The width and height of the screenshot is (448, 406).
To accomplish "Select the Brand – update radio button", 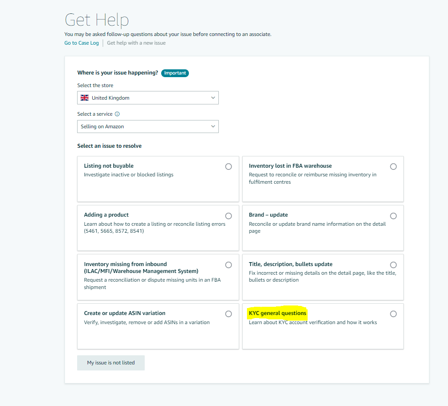I will click(393, 216).
